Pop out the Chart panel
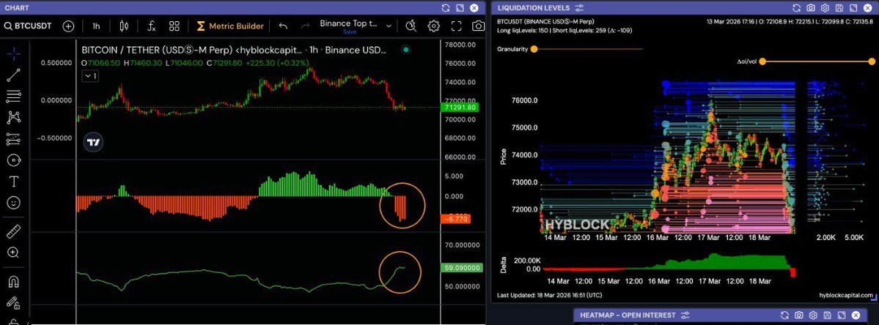This screenshot has width=879, height=325. coord(460,8)
